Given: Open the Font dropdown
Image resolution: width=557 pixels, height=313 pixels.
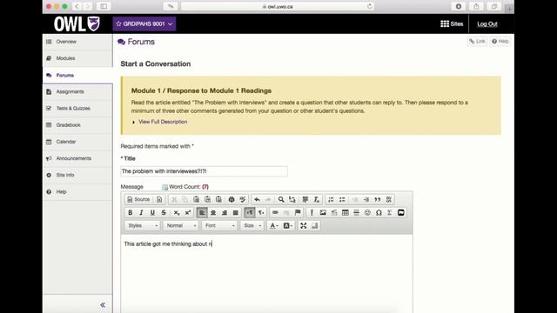Looking at the screenshot, I should point(219,226).
